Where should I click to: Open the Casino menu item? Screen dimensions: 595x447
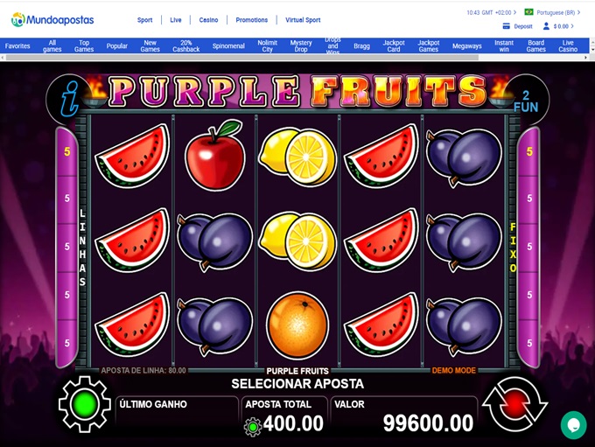pyautogui.click(x=208, y=20)
